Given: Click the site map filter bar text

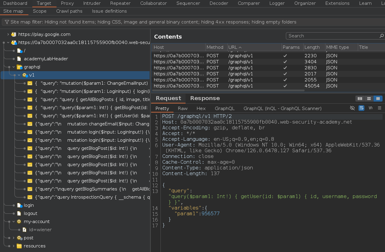Looking at the screenshot, I should [153, 22].
